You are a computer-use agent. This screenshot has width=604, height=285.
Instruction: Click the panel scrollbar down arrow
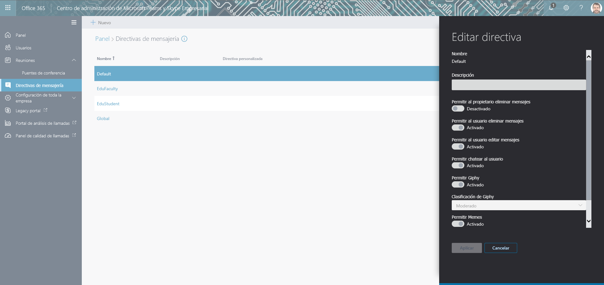click(589, 221)
